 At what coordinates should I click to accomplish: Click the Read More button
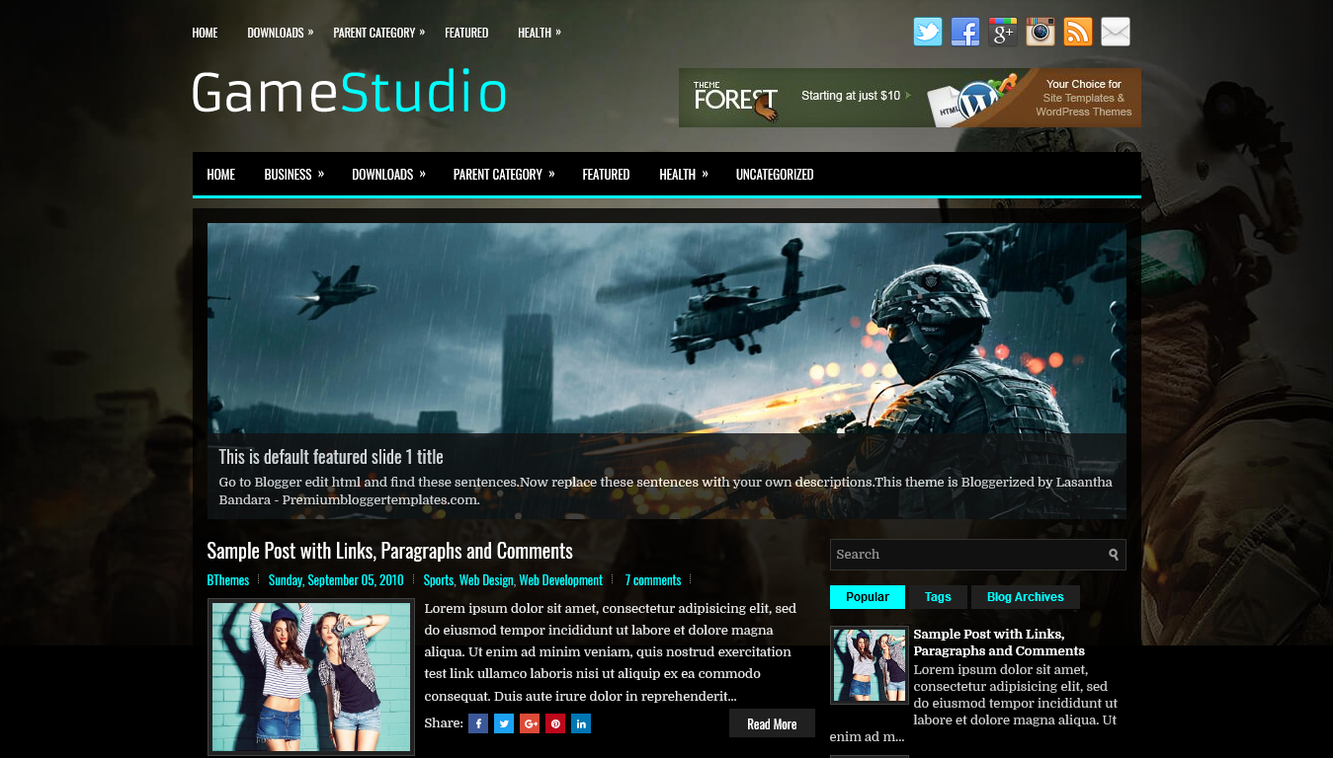pos(772,723)
